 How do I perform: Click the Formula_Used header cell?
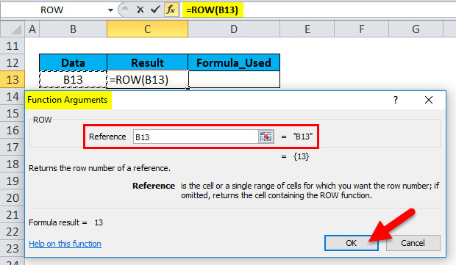click(x=234, y=62)
